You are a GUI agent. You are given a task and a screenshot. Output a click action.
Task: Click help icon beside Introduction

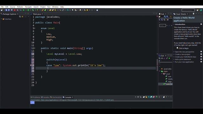pos(201,24)
